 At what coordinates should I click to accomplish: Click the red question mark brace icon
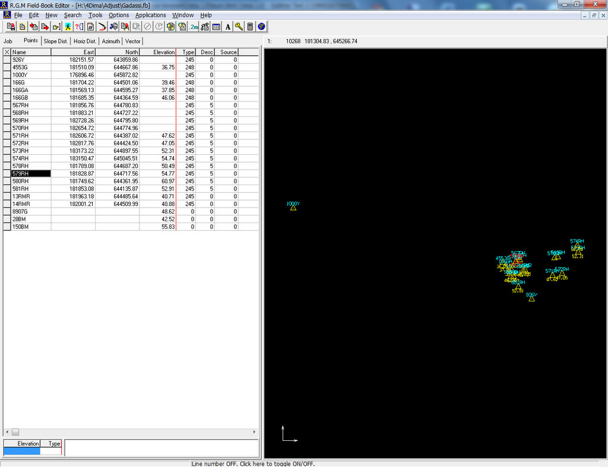(x=79, y=27)
